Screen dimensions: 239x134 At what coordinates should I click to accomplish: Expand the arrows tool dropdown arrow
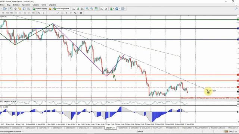pos(78,13)
